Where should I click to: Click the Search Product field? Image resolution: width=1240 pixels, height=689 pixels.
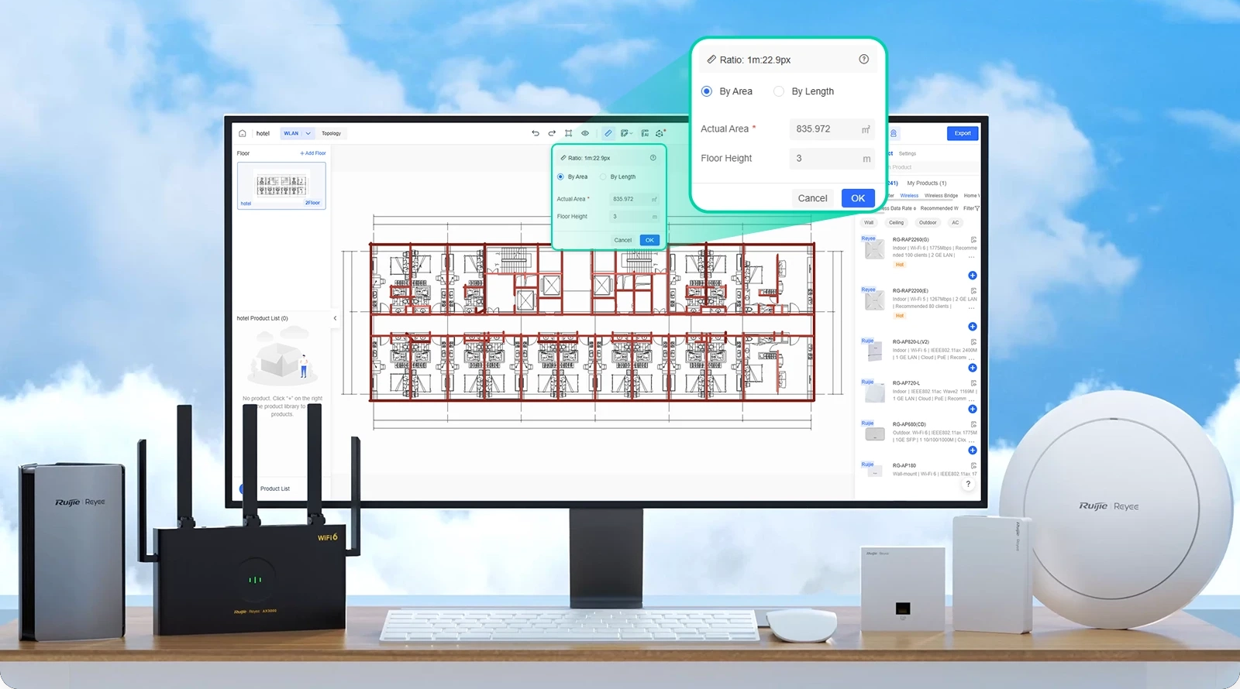tap(934, 167)
